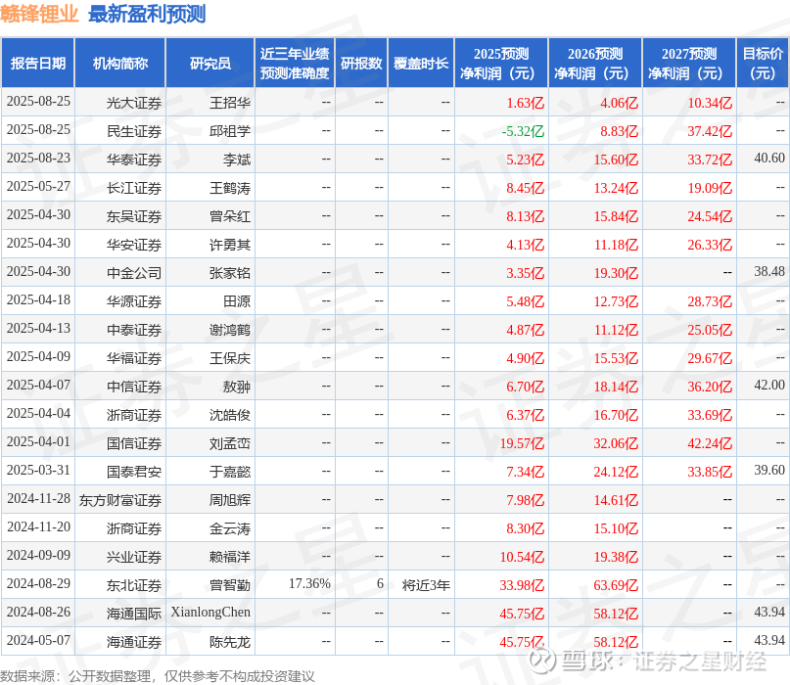Click the 目标价 column header
790x685 pixels.
tap(763, 63)
